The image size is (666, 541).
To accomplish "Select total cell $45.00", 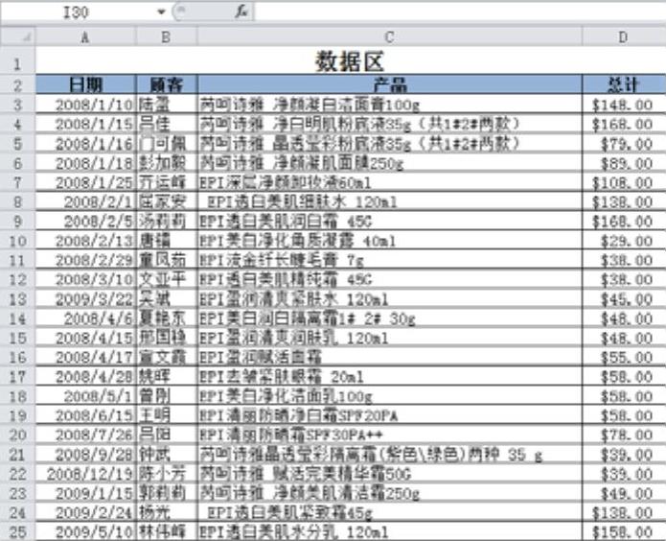I will pos(624,299).
